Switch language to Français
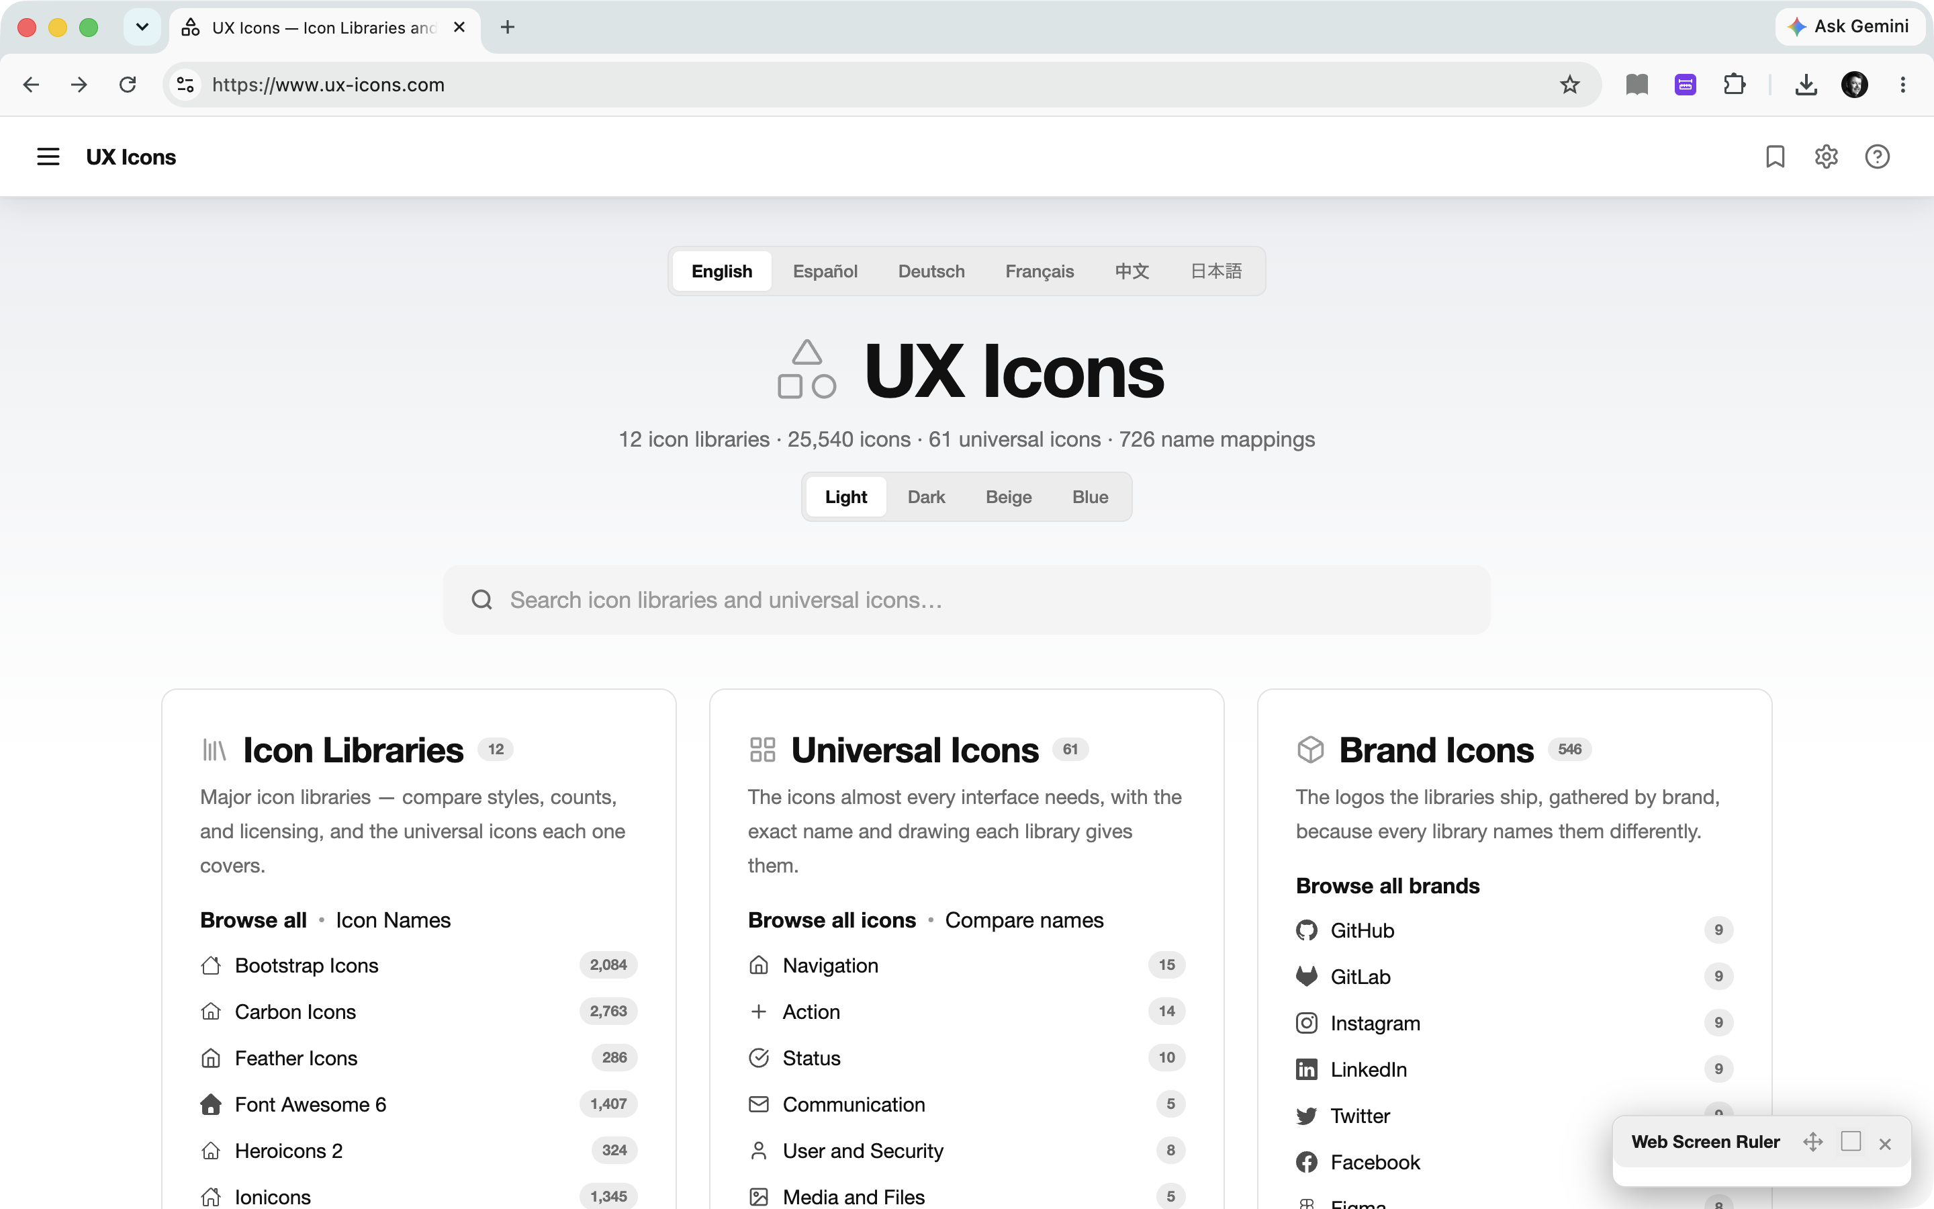Viewport: 1934px width, 1209px height. (x=1039, y=272)
